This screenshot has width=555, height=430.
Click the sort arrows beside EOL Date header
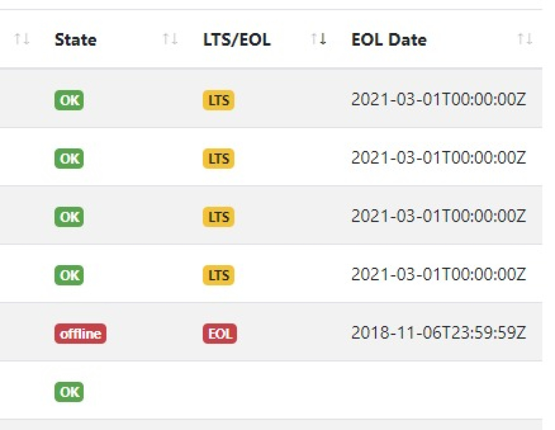tap(525, 38)
